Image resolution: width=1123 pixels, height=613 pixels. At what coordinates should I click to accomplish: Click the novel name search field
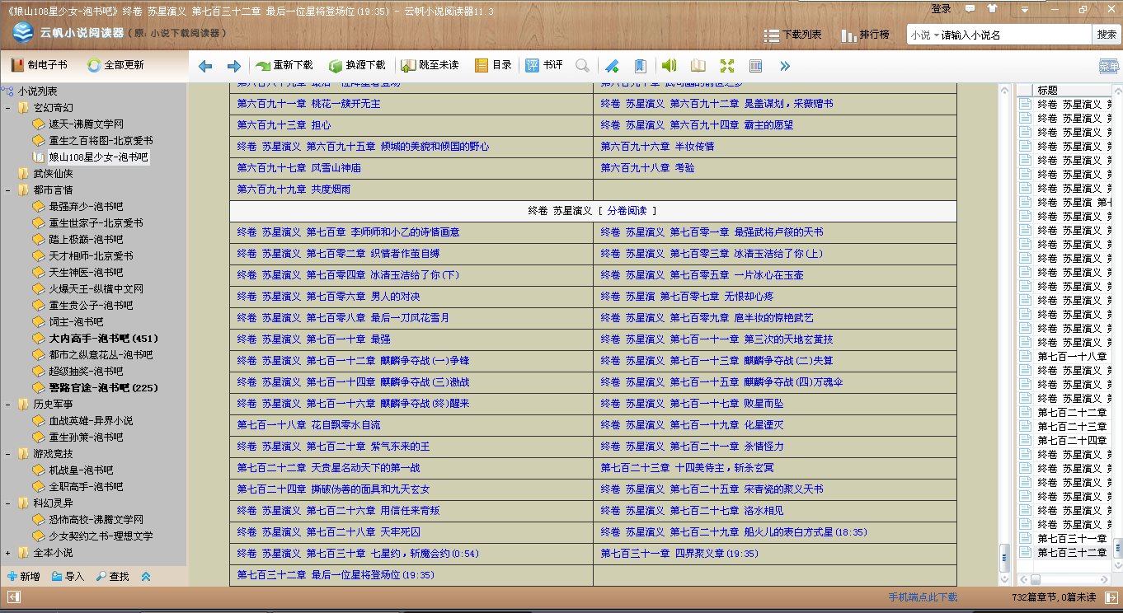pyautogui.click(x=1014, y=35)
